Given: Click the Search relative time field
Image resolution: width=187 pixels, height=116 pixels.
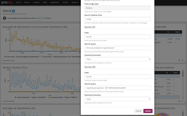Looking at the screenshot, I should [117, 19].
